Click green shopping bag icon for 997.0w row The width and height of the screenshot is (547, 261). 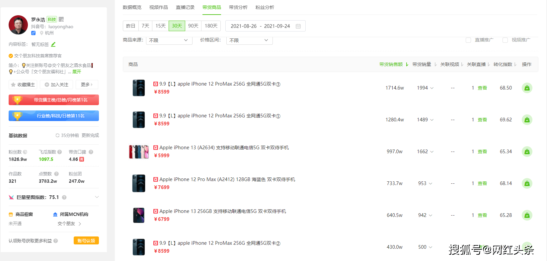pyautogui.click(x=527, y=152)
